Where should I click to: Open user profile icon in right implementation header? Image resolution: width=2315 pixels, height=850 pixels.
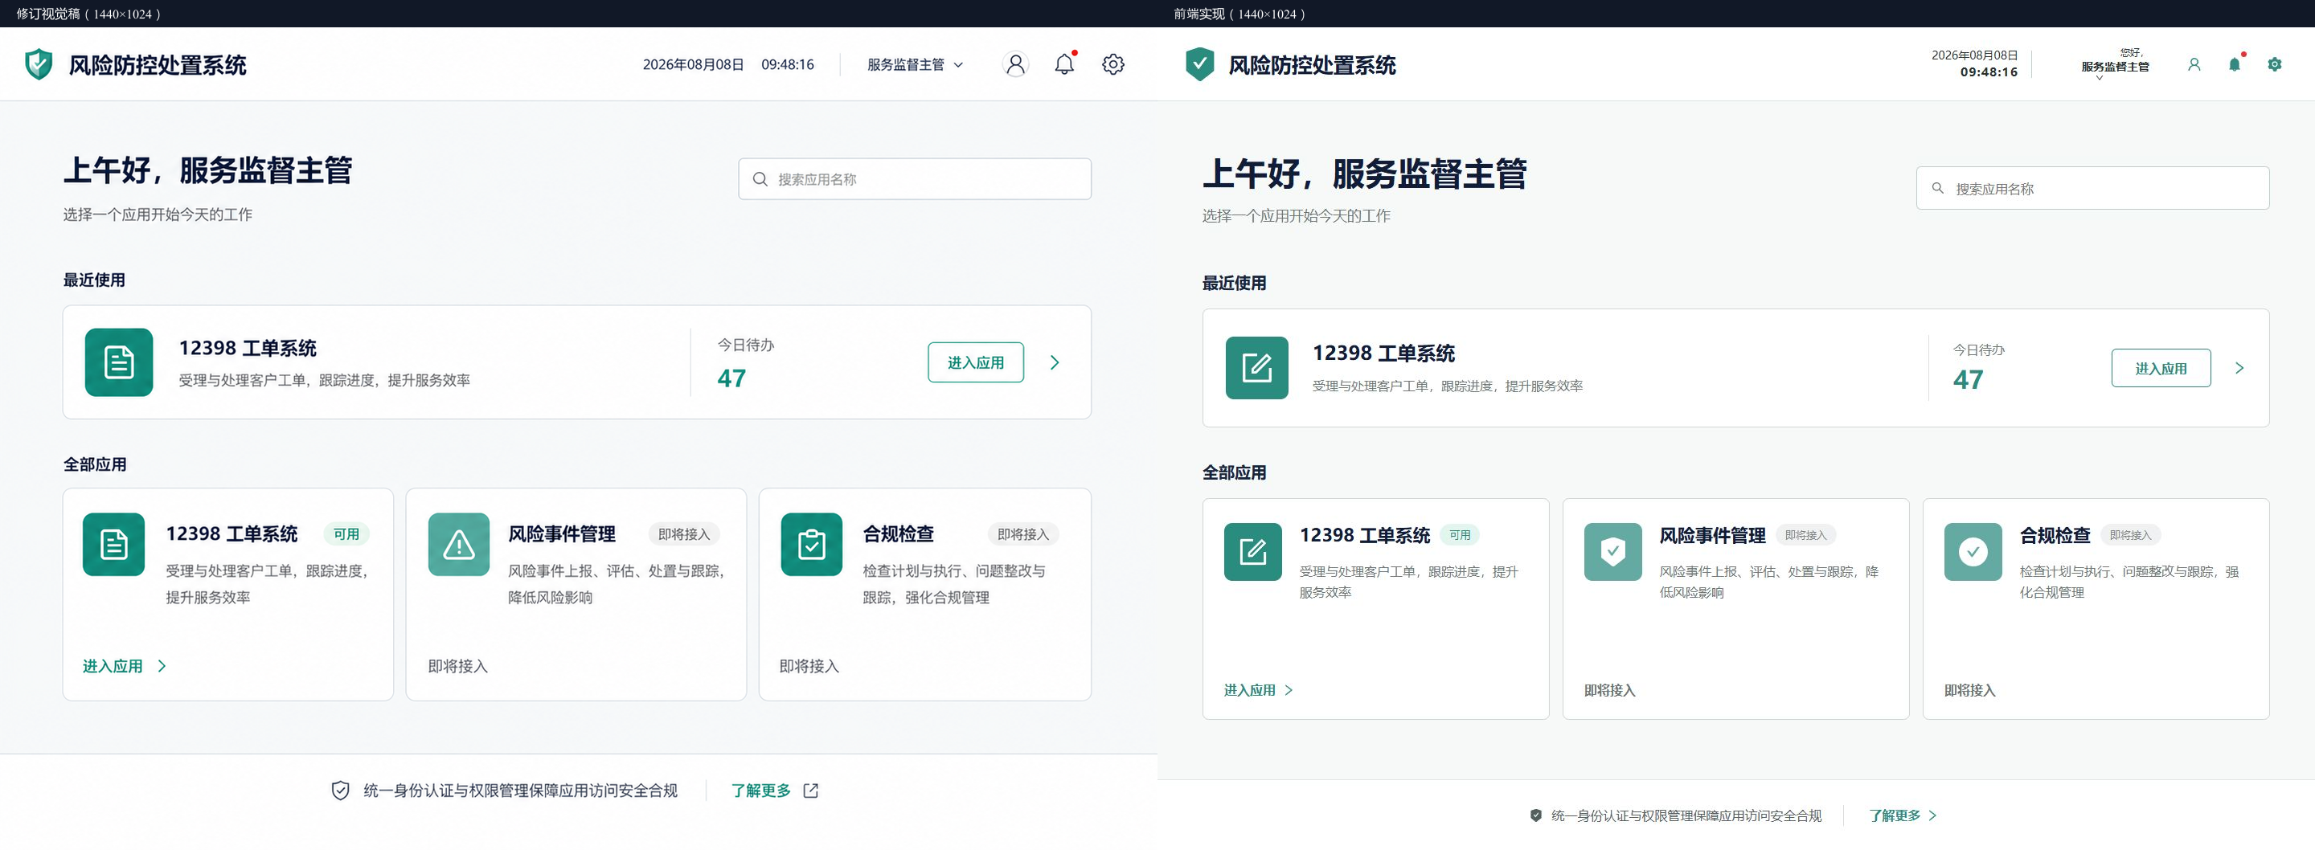pos(2194,65)
